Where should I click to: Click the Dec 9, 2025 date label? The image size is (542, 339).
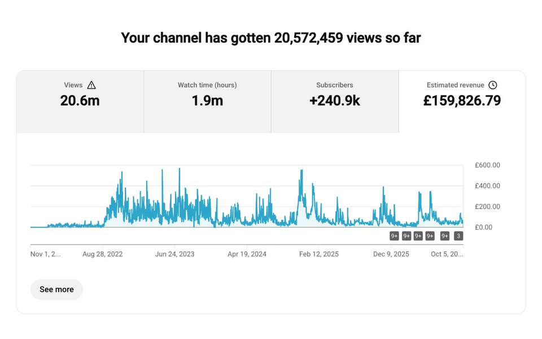click(391, 254)
